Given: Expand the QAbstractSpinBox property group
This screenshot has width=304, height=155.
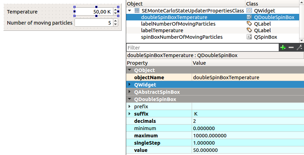Looking at the screenshot, I should click(130, 92).
